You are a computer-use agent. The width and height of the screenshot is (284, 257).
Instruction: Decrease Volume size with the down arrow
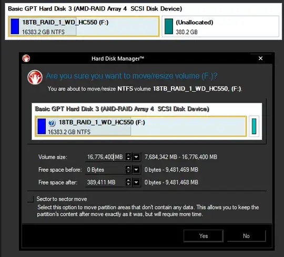[x=128, y=159]
